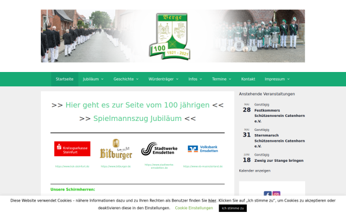Image resolution: width=346 pixels, height=216 pixels.
Task: Go to the Startseite menu item
Action: coord(65,79)
